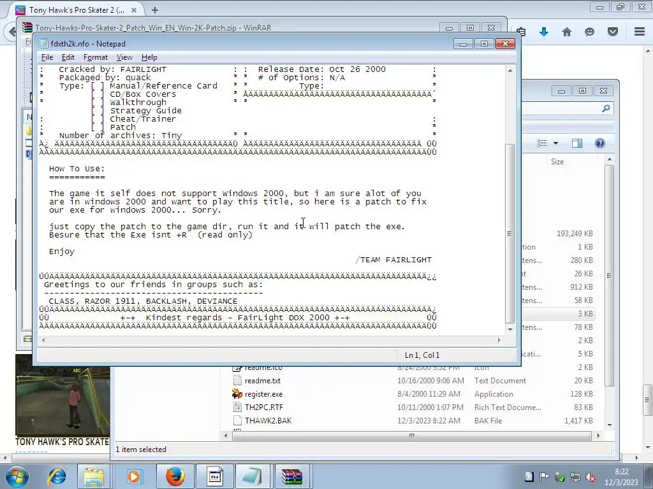Click Notepad vertical scrollbar thumb
This screenshot has height=489, width=653.
pyautogui.click(x=510, y=233)
